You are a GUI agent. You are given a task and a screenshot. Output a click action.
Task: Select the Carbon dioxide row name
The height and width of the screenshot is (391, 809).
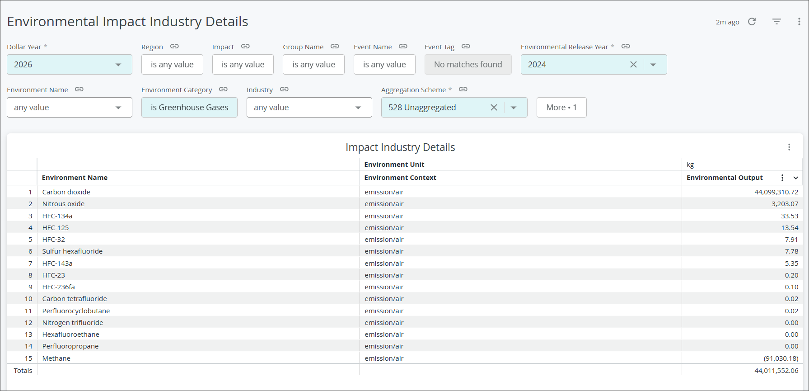point(66,192)
